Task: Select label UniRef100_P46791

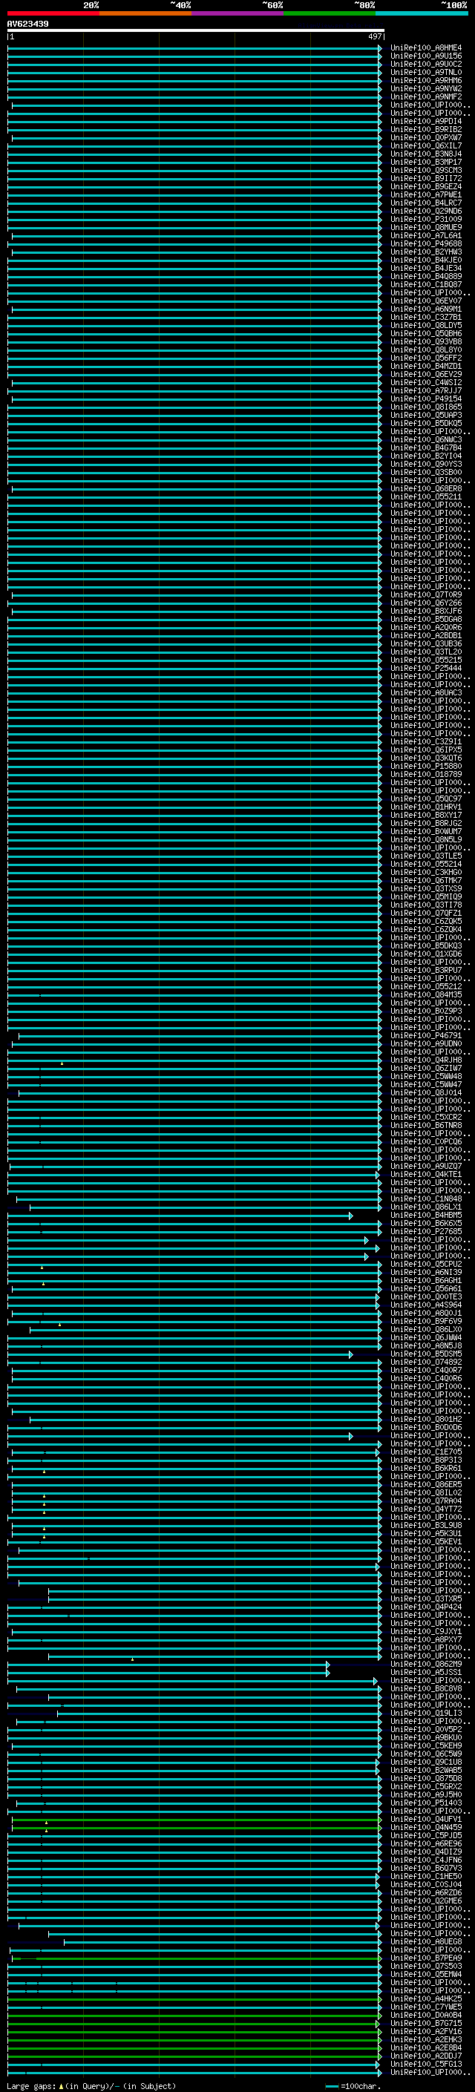Action: [x=426, y=1035]
